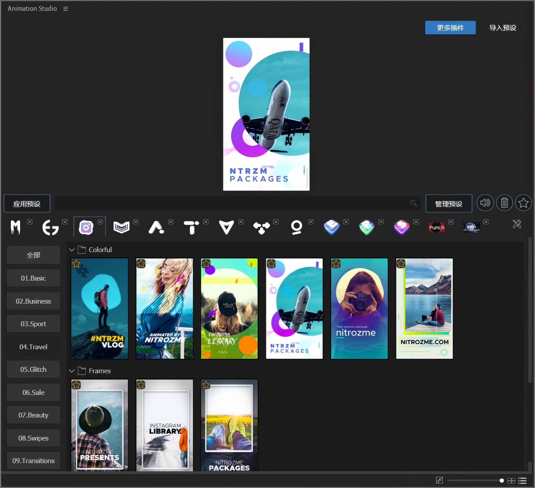Viewport: 535px width, 488px height.
Task: Remove the M pack via its X
Action: tap(30, 222)
